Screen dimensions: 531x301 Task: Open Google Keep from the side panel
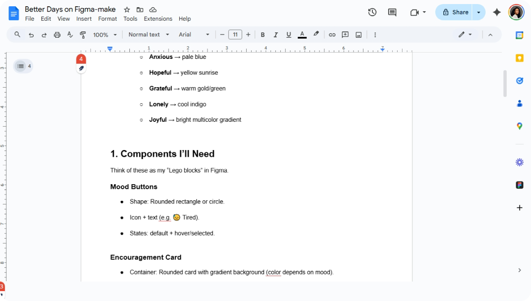click(x=519, y=58)
